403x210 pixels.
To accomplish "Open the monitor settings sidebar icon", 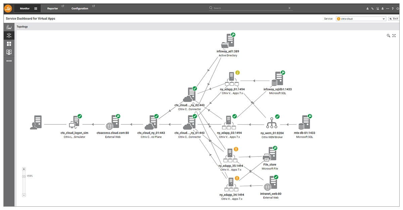I will point(9,52).
